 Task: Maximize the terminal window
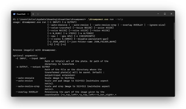[165, 14]
